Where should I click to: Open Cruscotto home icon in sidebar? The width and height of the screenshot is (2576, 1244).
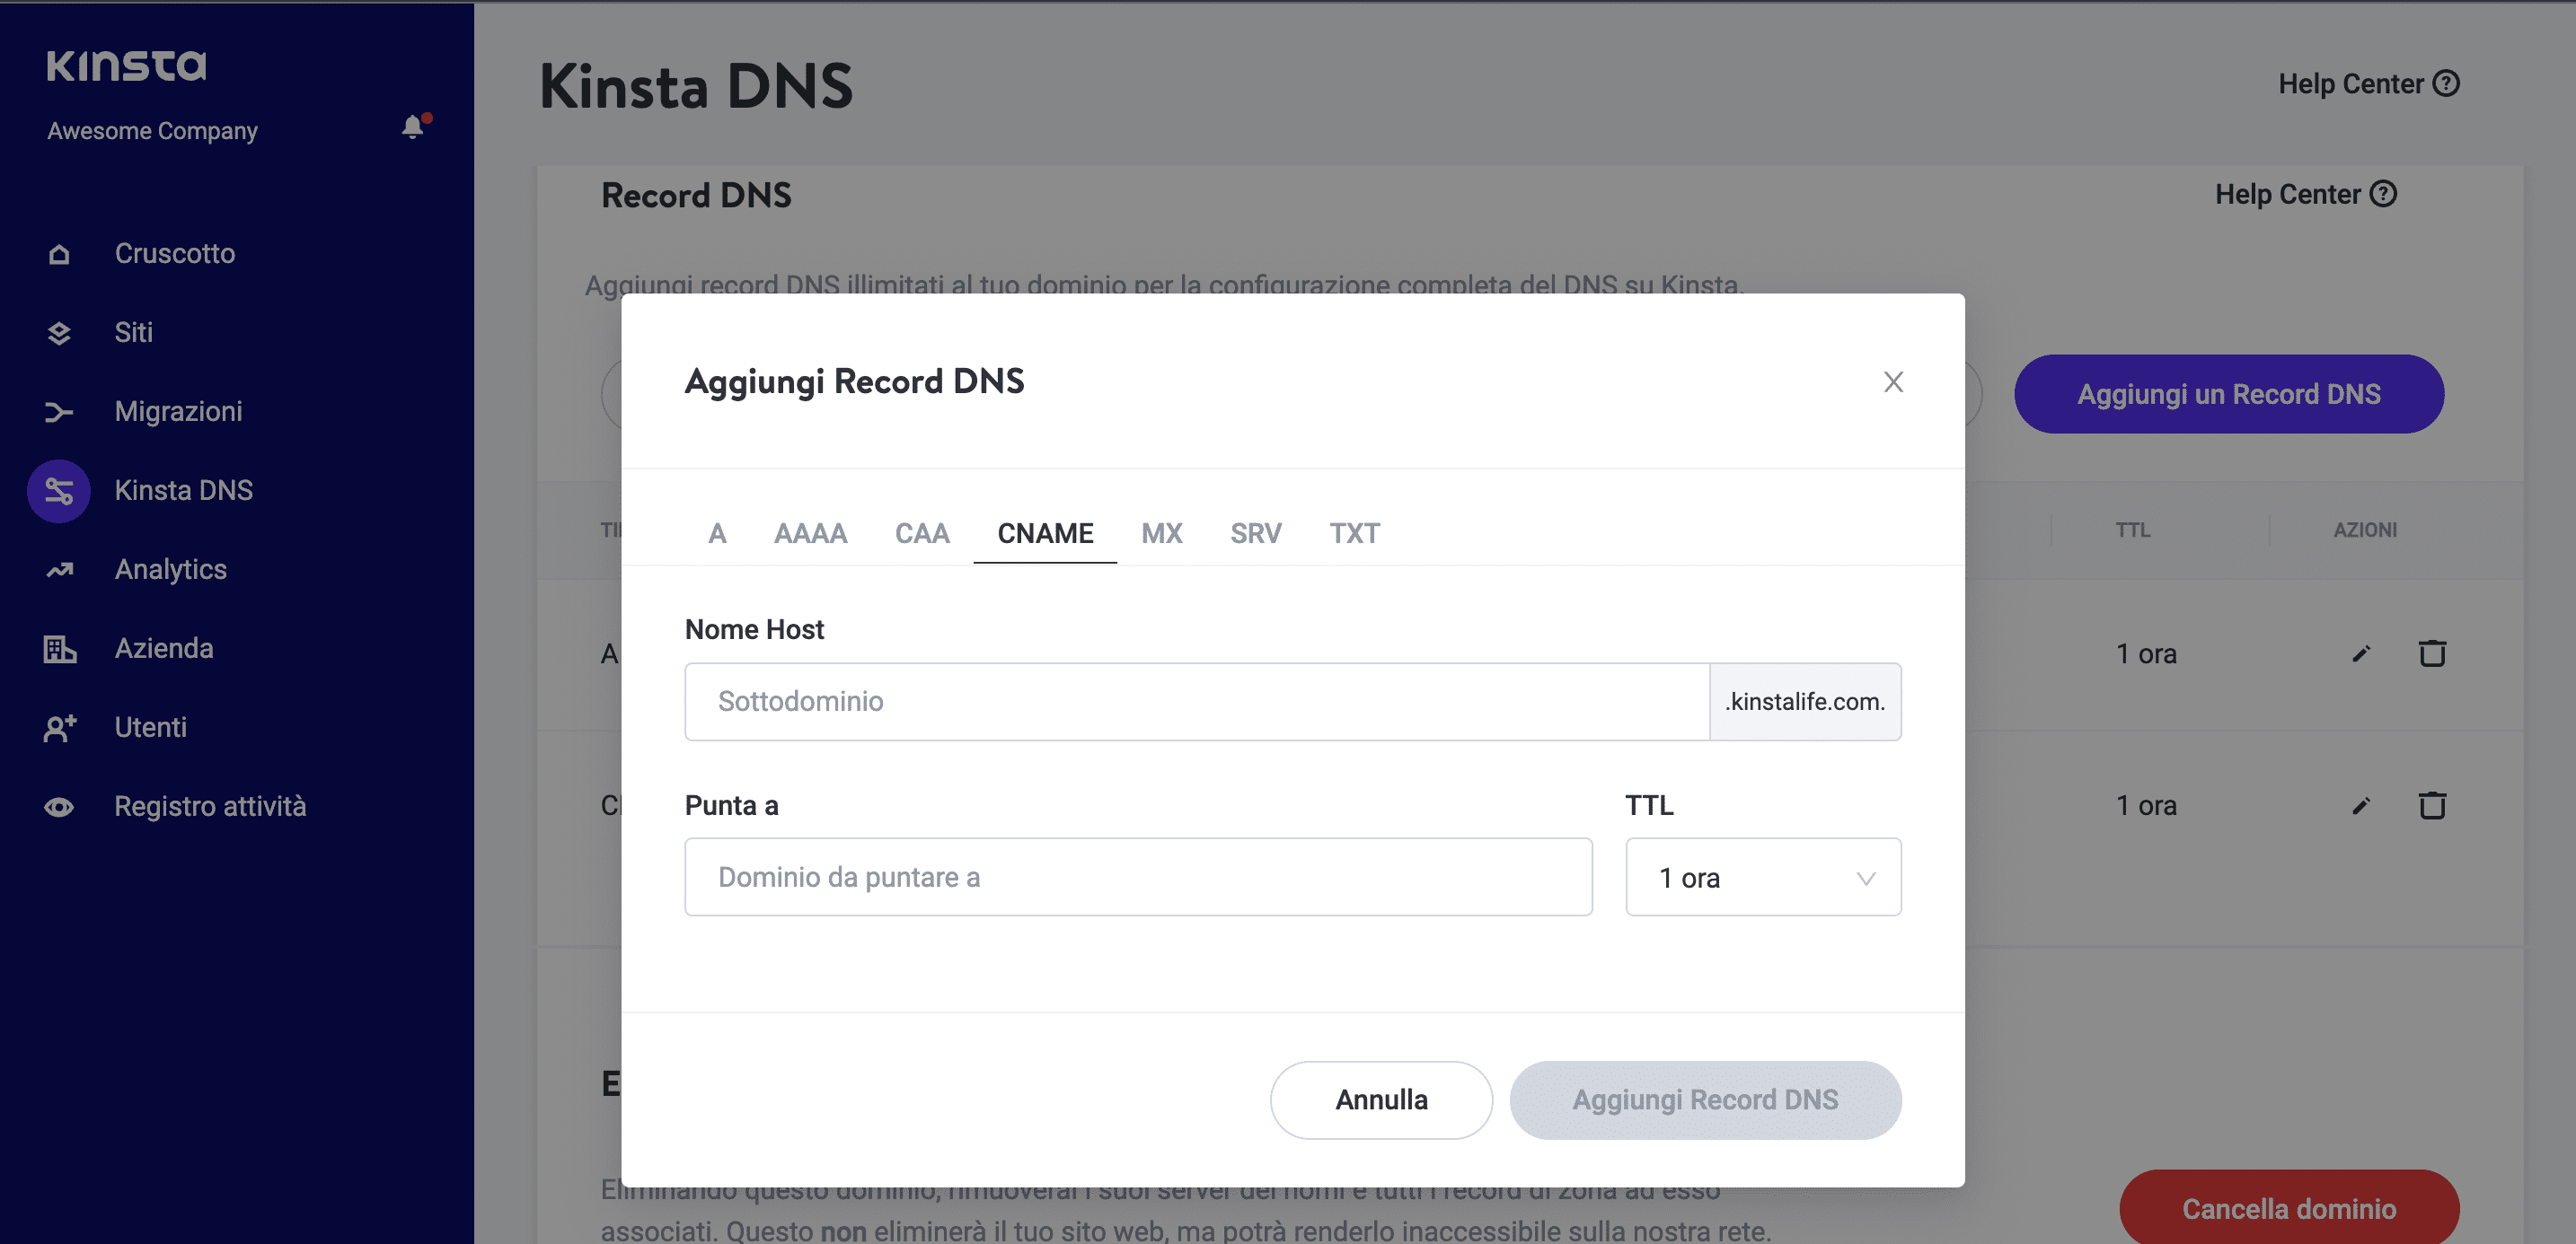[59, 254]
